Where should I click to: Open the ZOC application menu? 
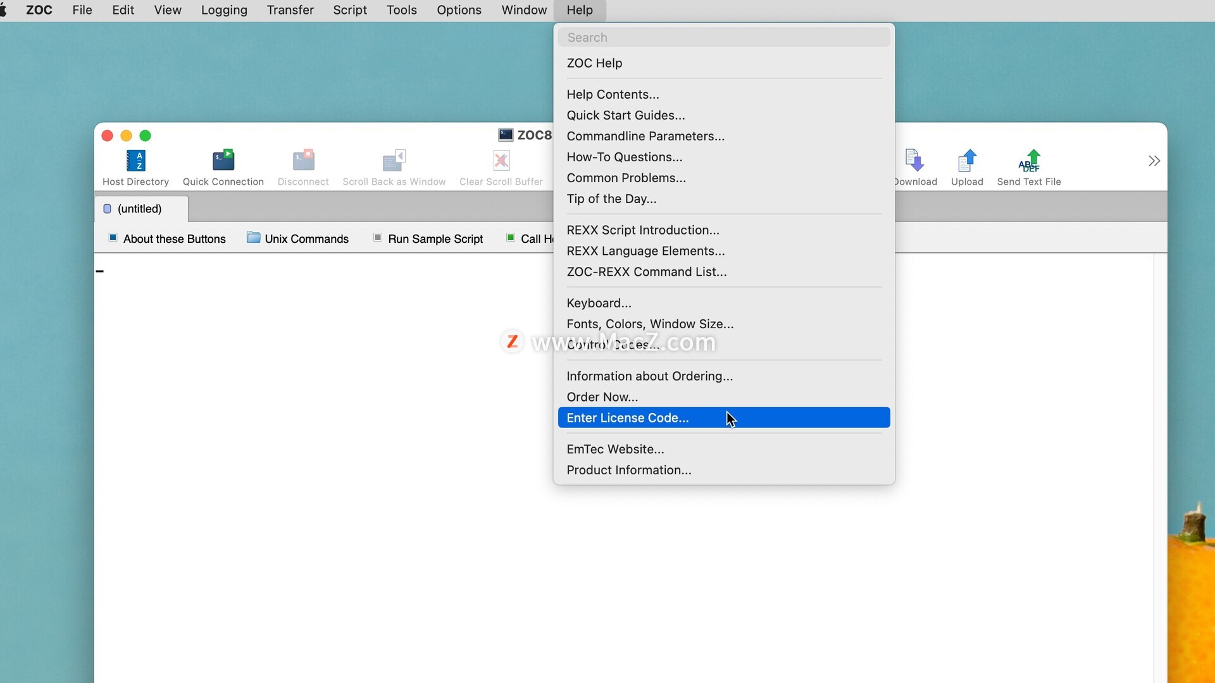click(39, 10)
